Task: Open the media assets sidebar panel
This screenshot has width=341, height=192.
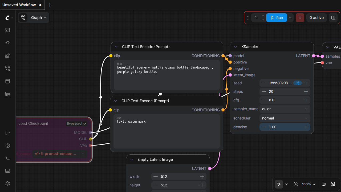Action: pyautogui.click(x=7, y=30)
